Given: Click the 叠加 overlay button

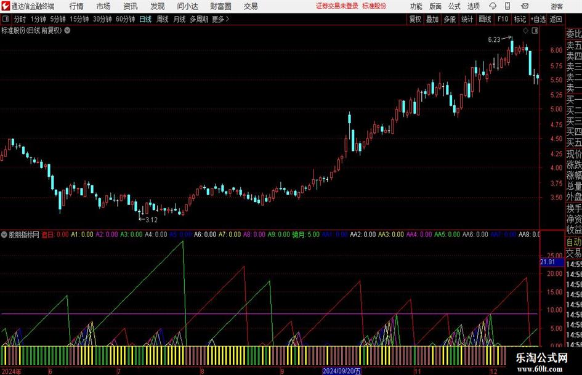Looking at the screenshot, I should [432, 19].
